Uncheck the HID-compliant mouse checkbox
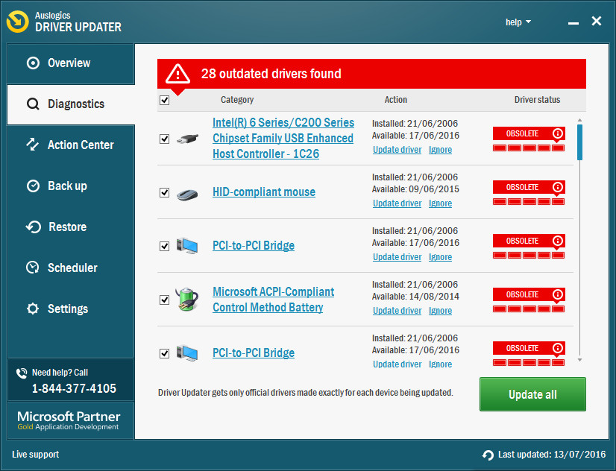This screenshot has height=471, width=616. coord(165,193)
